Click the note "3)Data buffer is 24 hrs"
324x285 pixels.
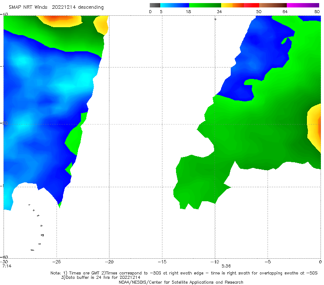101,278
